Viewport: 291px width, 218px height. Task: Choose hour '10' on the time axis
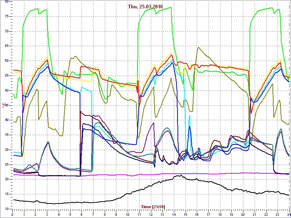128,214
